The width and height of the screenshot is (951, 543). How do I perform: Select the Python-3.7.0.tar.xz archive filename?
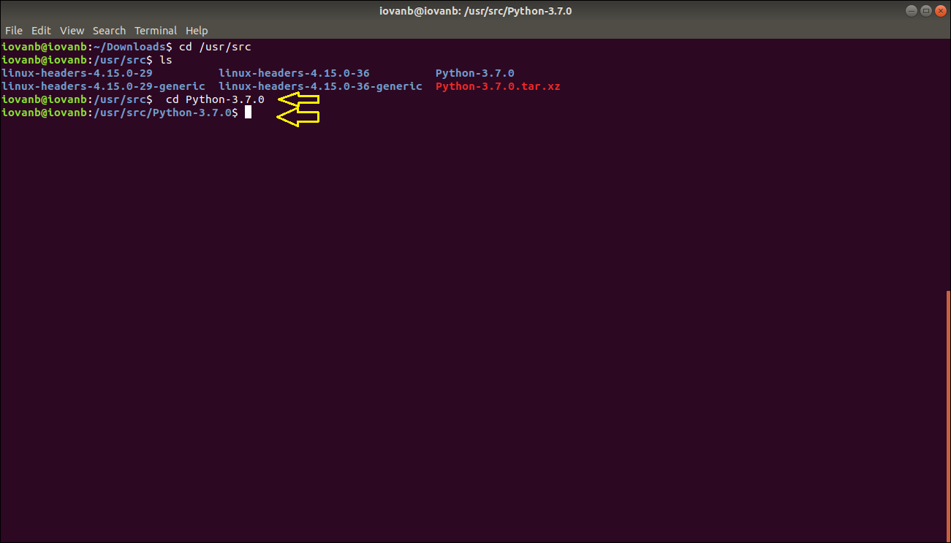pos(498,86)
